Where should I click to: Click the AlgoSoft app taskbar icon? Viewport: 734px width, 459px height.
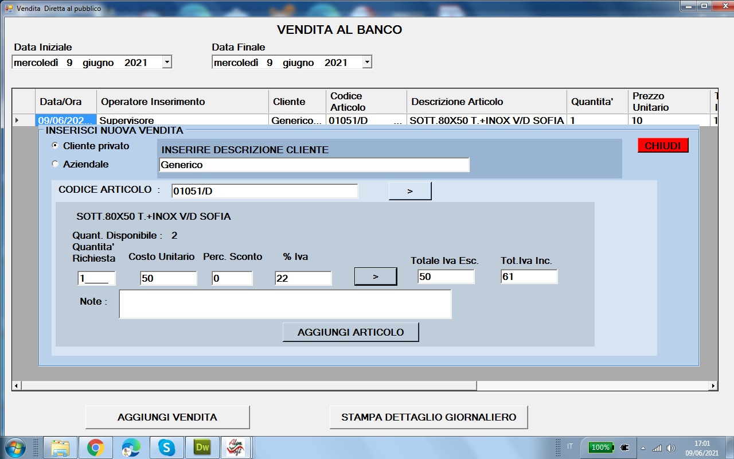coord(237,448)
